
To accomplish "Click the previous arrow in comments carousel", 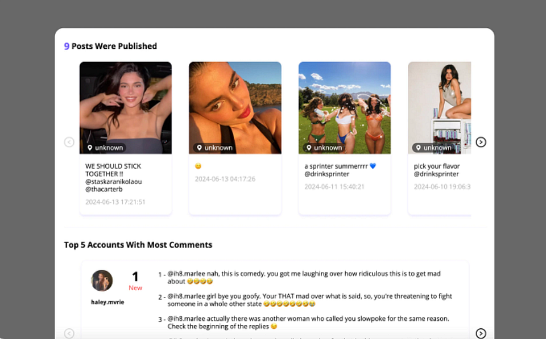I will [69, 333].
